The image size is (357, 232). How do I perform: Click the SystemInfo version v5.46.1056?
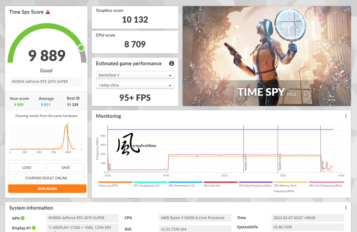point(307,227)
